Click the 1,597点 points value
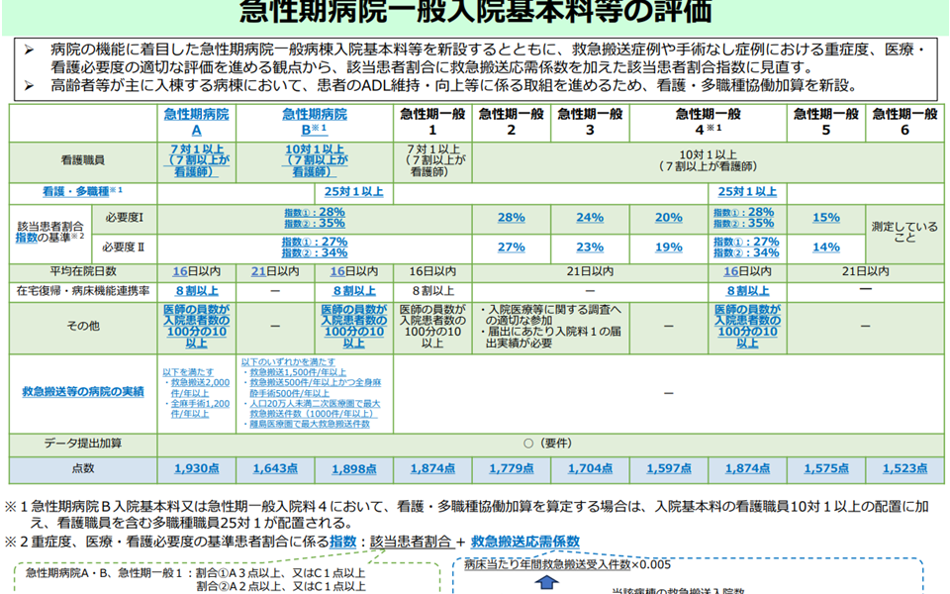Screen dimensions: 950x594 pyautogui.click(x=668, y=468)
